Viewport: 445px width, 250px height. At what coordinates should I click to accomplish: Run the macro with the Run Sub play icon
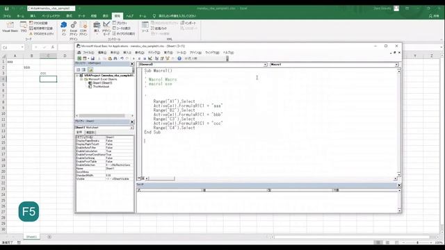click(x=133, y=58)
